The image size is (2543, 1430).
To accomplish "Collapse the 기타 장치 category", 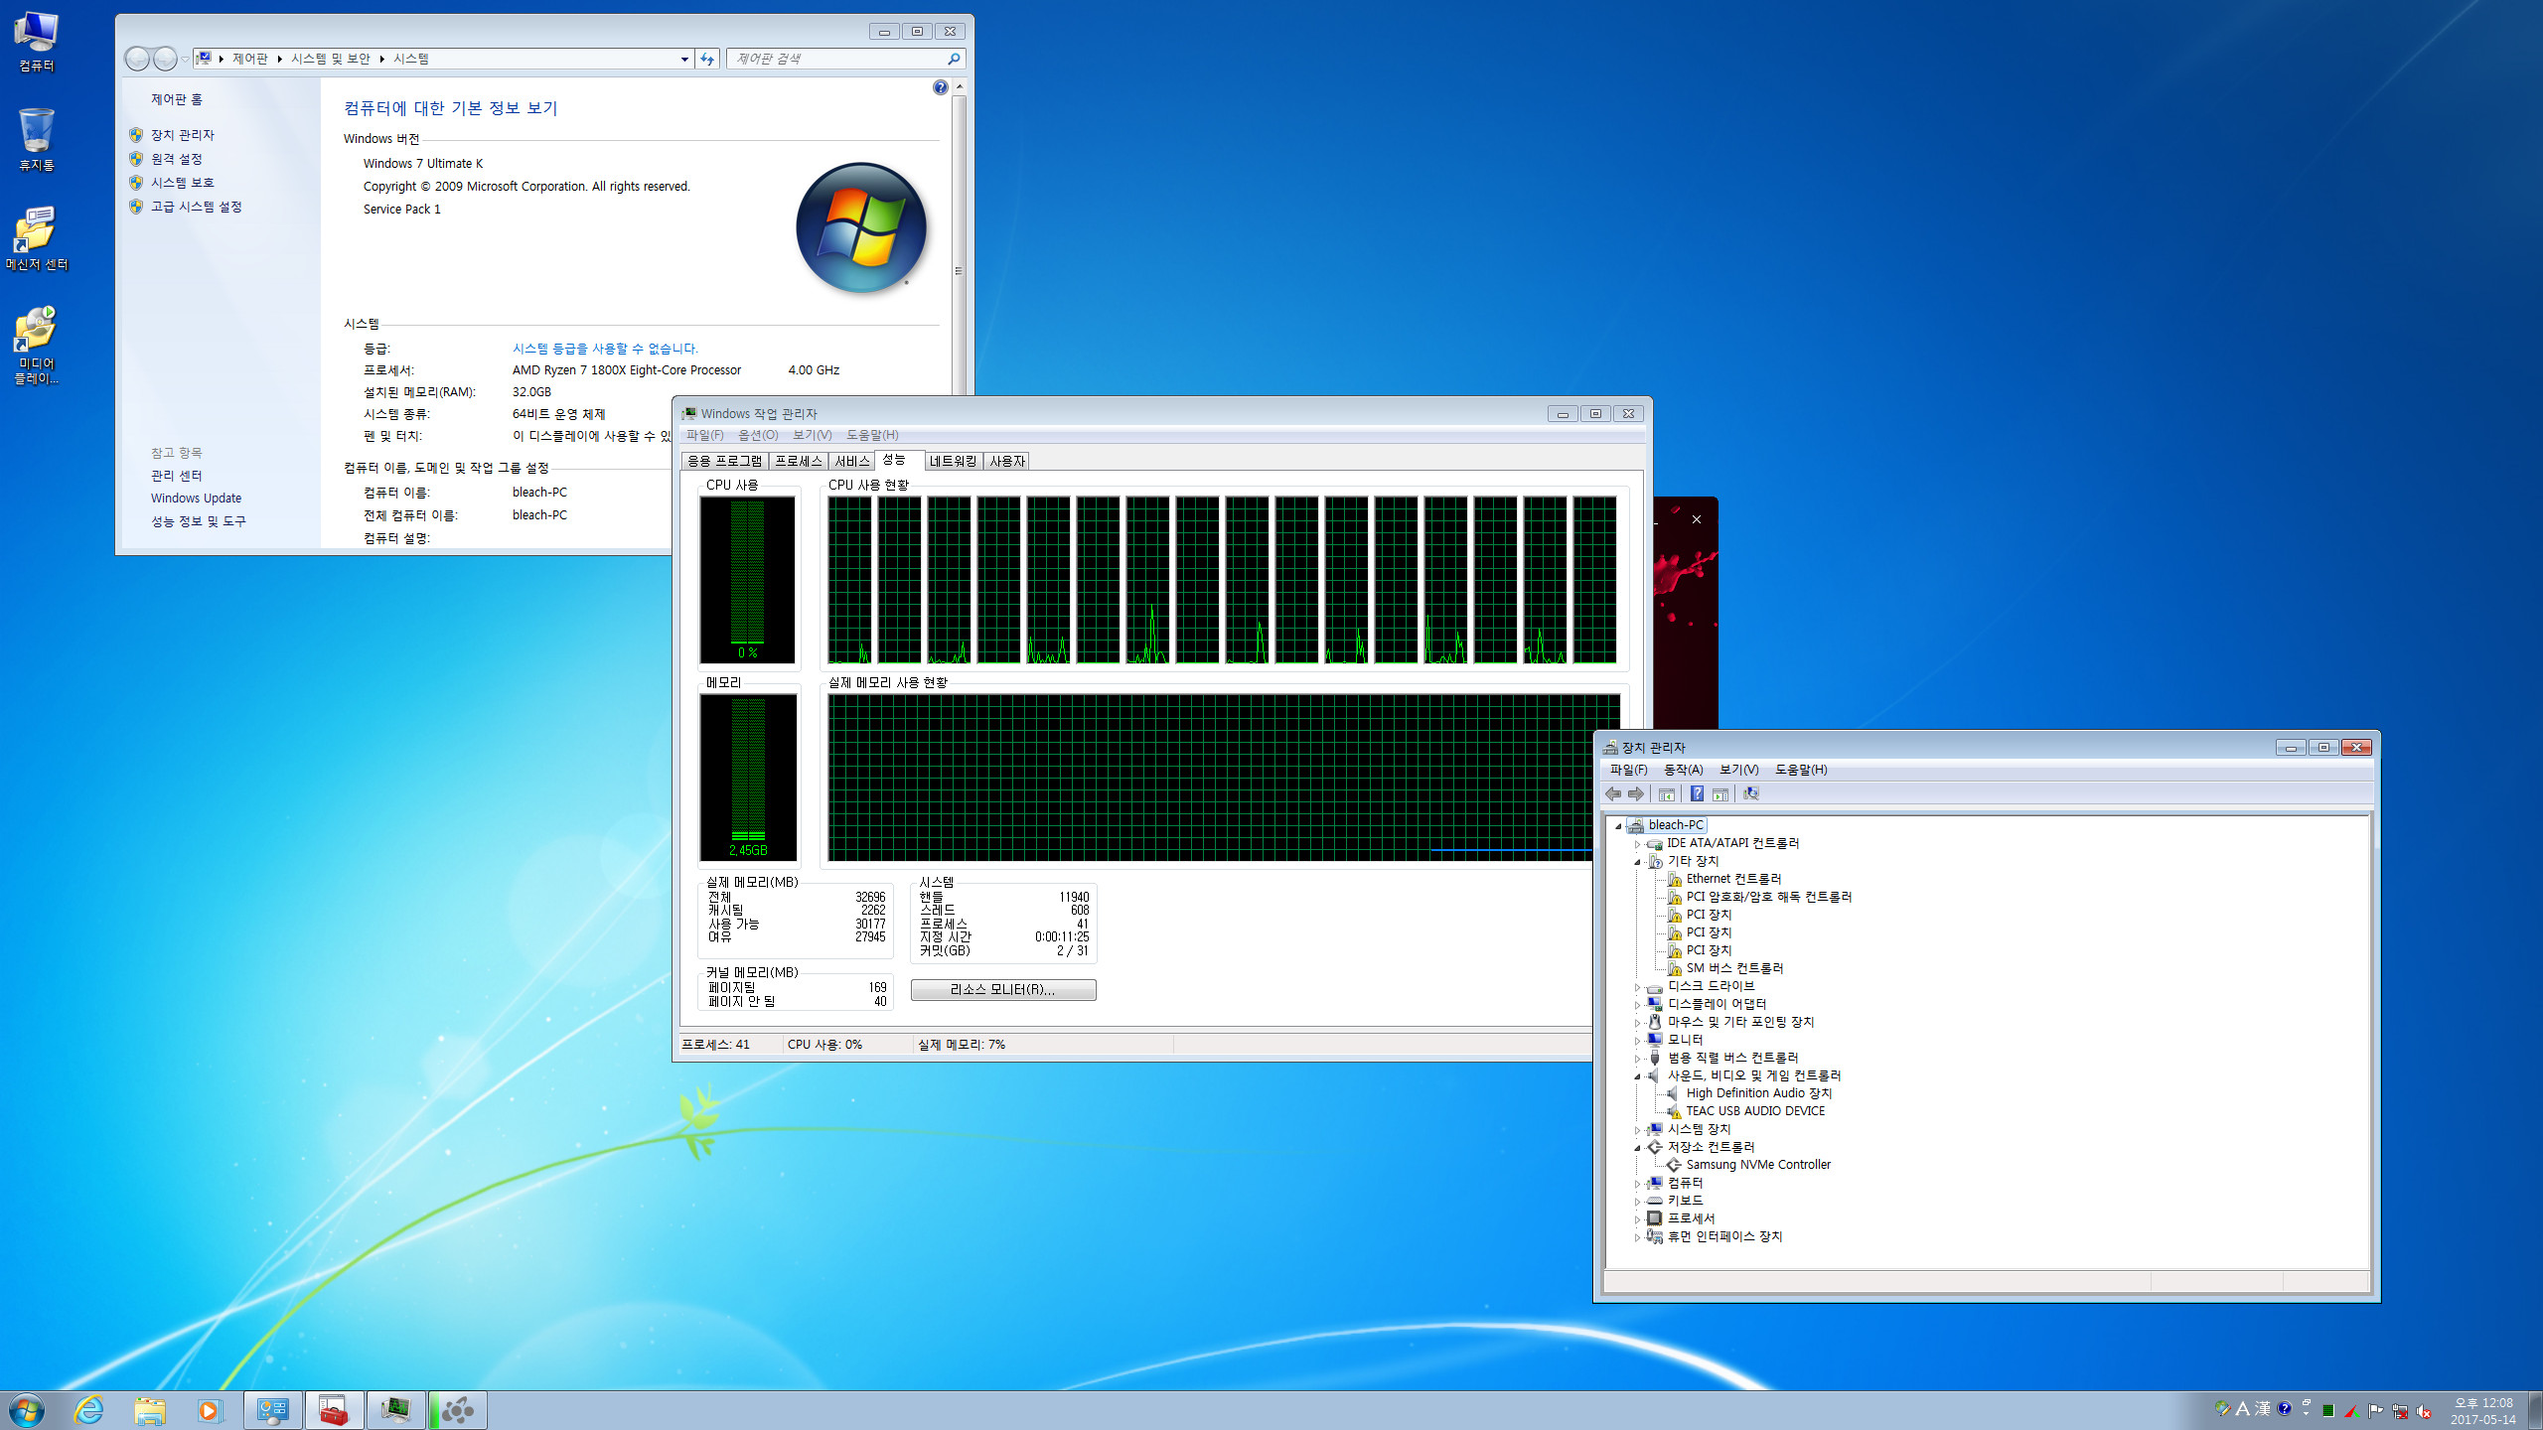I will click(1637, 862).
